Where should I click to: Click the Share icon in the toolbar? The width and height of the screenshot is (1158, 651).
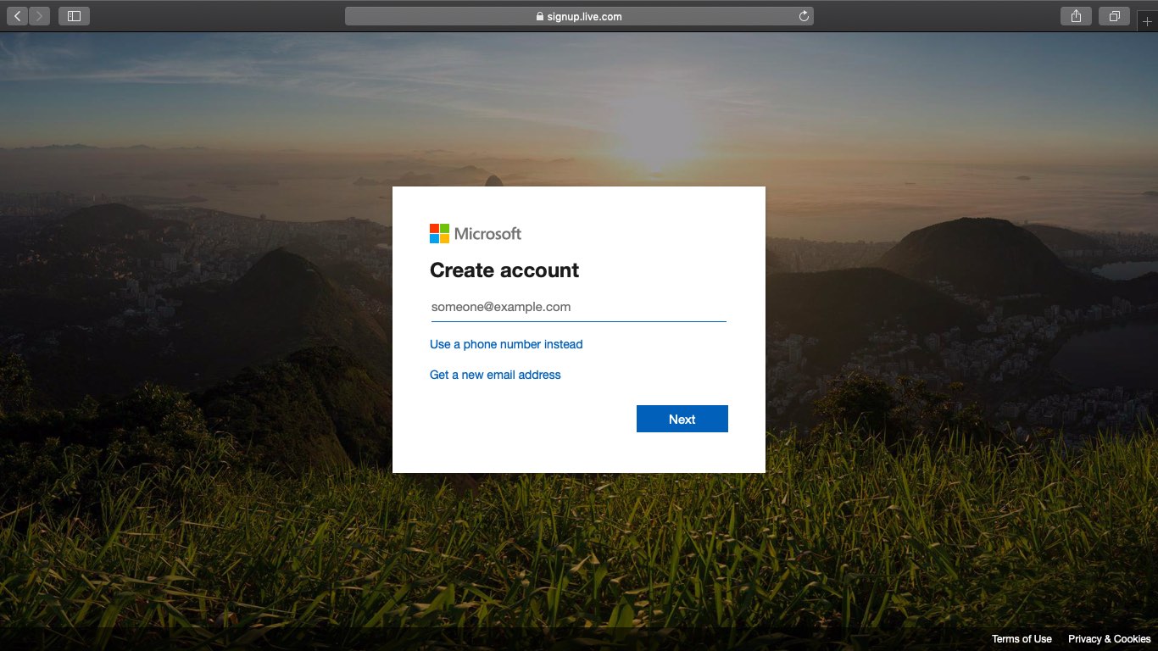tap(1075, 15)
